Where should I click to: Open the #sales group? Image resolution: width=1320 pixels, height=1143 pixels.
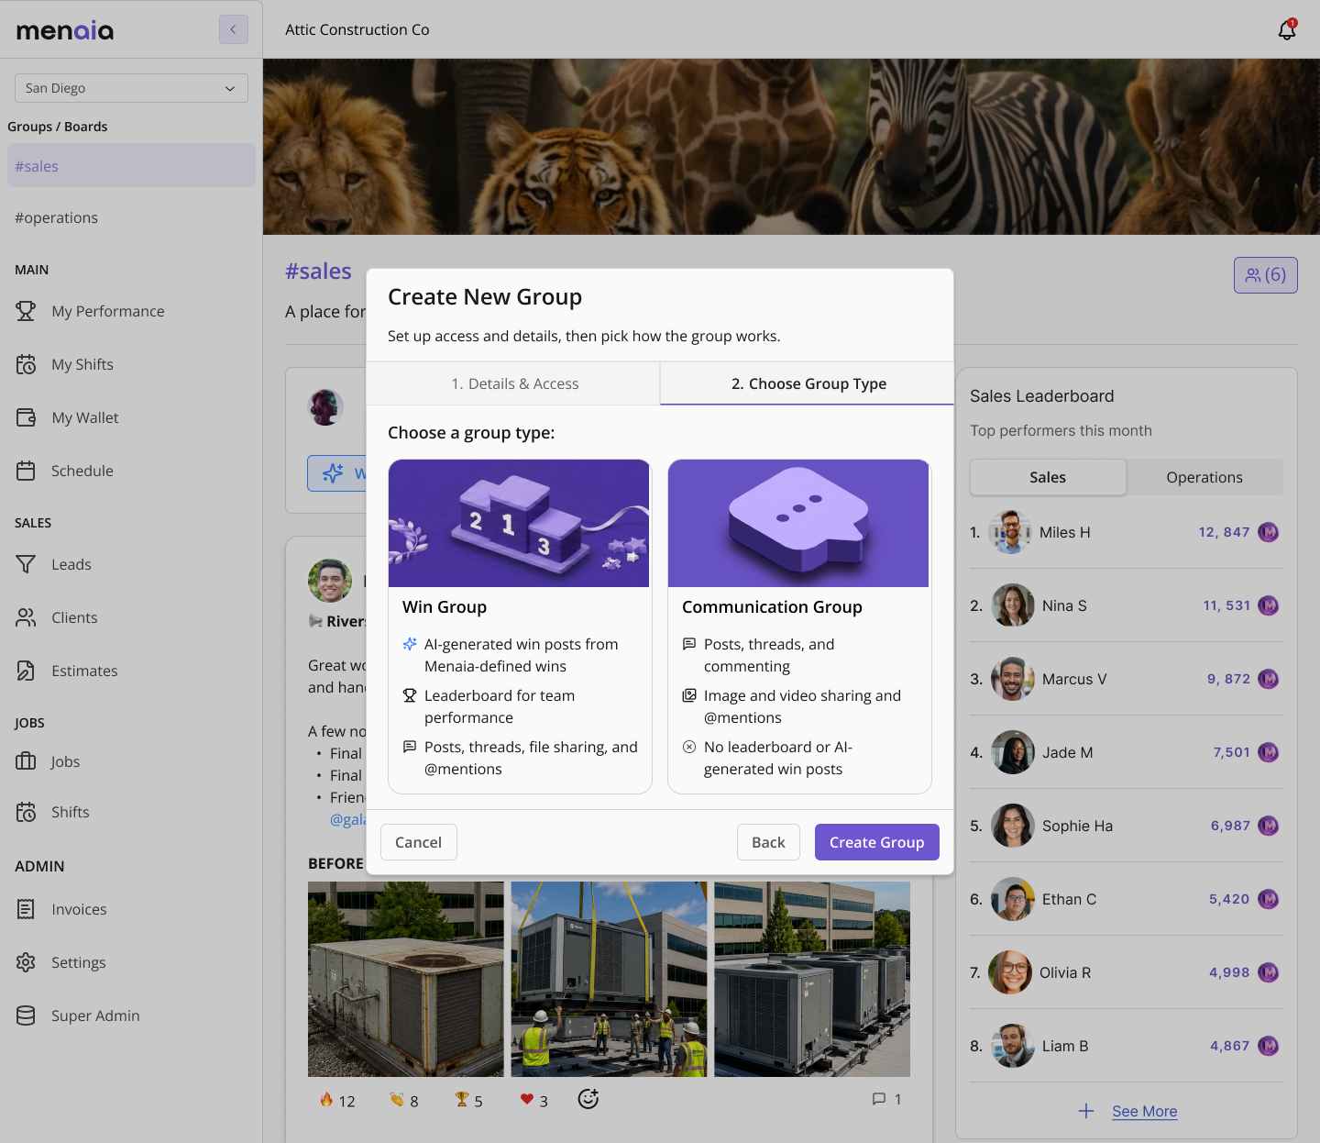click(x=131, y=165)
